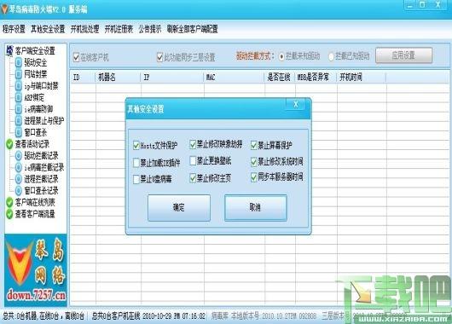Click the ie病毒拦截记录 tree icon
Image resolution: width=452 pixels, height=324 pixels.
tap(19, 167)
